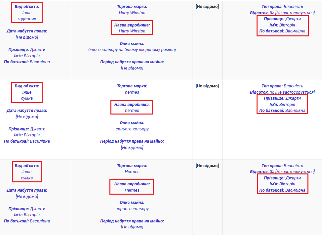Click 'сумка' in the black bag row

coord(27,178)
